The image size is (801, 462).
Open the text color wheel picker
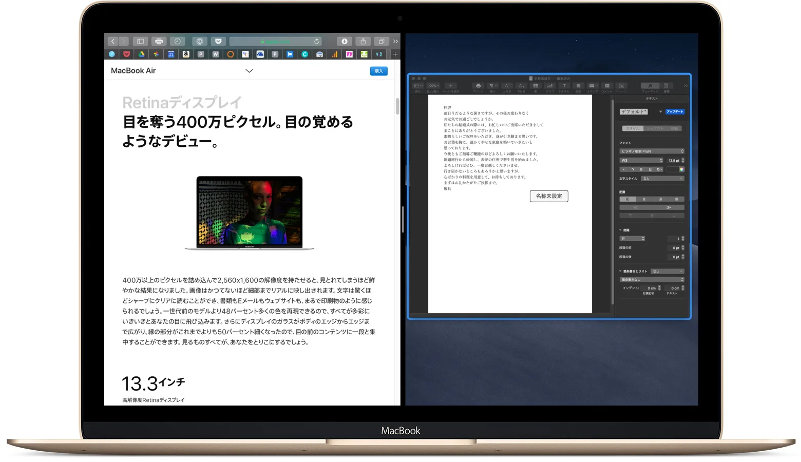[x=681, y=169]
